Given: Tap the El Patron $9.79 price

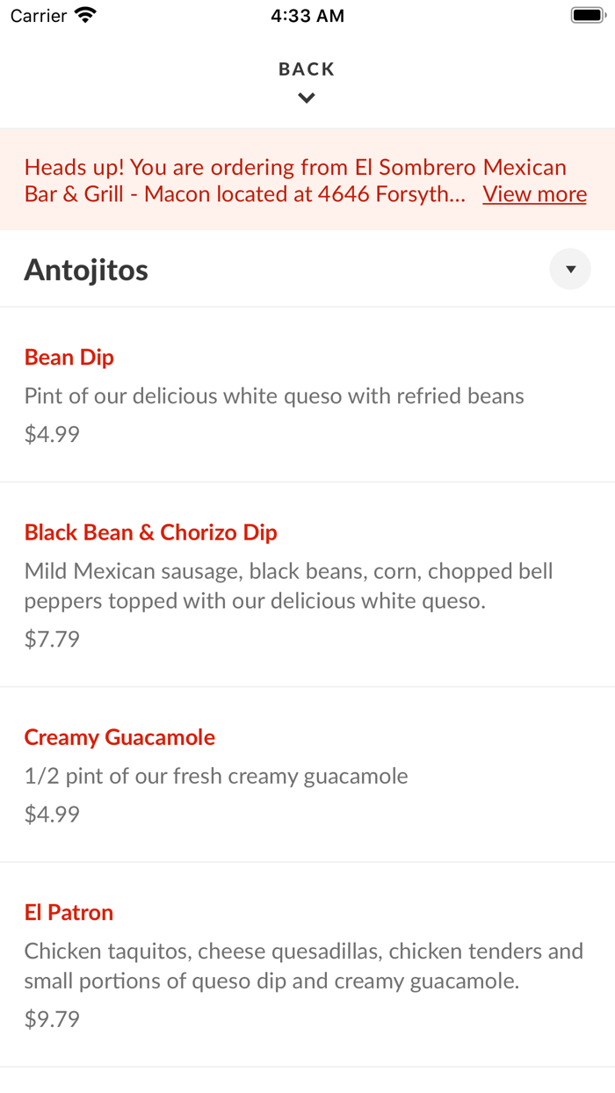Looking at the screenshot, I should click(x=52, y=1019).
